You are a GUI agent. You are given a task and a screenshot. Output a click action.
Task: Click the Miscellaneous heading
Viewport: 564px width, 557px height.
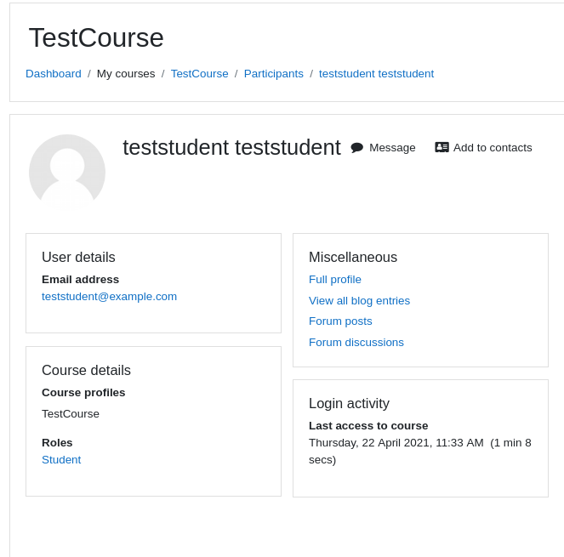tap(353, 257)
